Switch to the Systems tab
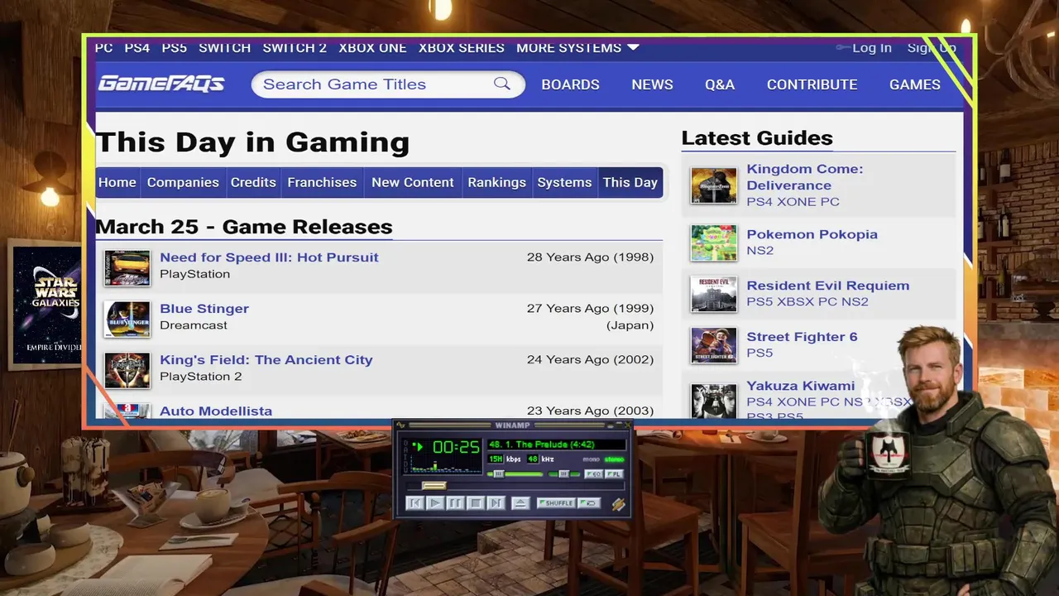1059x596 pixels. click(564, 182)
